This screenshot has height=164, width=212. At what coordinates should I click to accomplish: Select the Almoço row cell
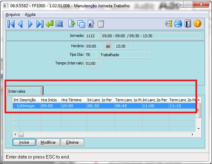pos(30,106)
